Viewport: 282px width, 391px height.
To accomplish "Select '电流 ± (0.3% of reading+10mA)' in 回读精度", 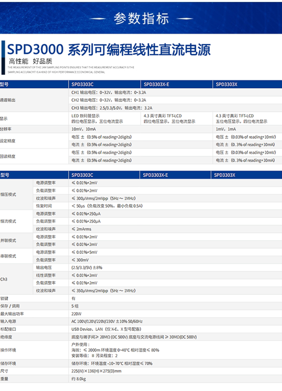I will click(x=245, y=160).
